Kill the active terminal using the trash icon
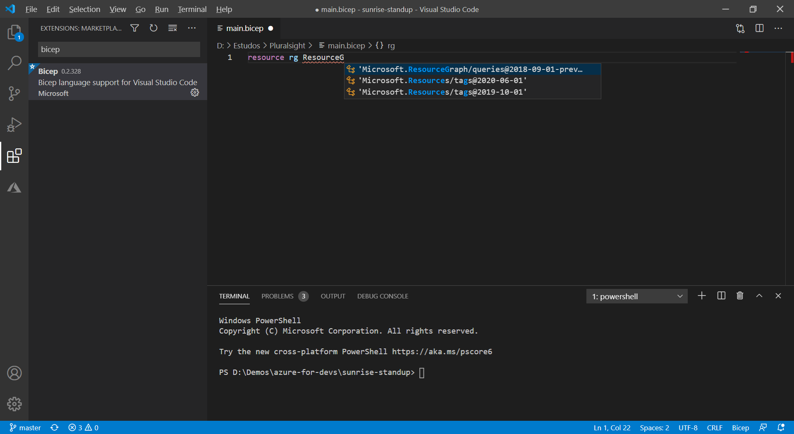Viewport: 794px width, 434px height. [740, 296]
